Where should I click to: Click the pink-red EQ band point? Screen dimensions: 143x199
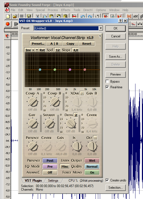pos(85,70)
